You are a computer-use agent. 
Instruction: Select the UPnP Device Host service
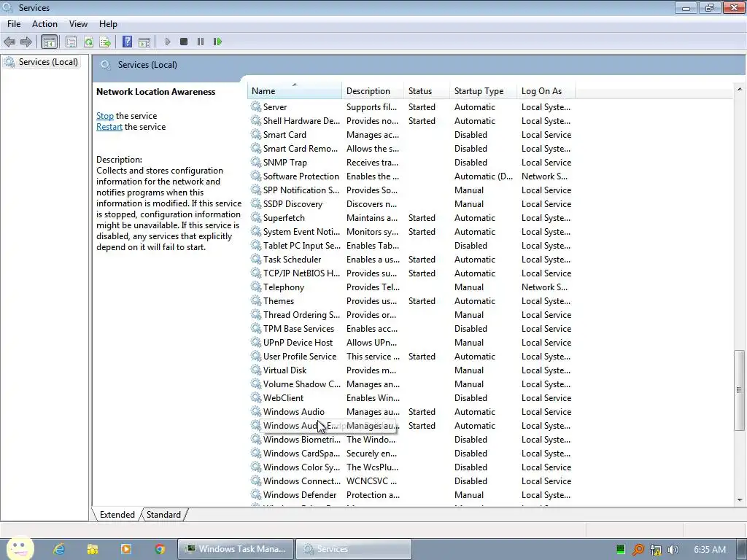[x=411, y=343]
